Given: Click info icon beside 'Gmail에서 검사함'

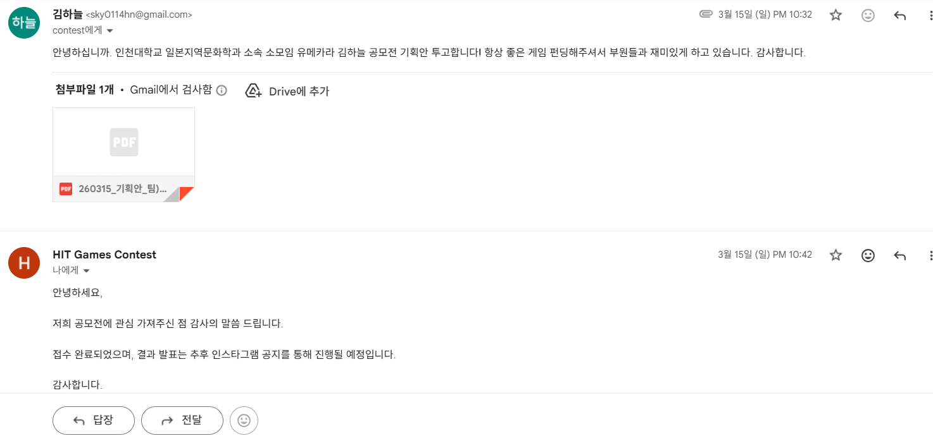Looking at the screenshot, I should point(222,90).
